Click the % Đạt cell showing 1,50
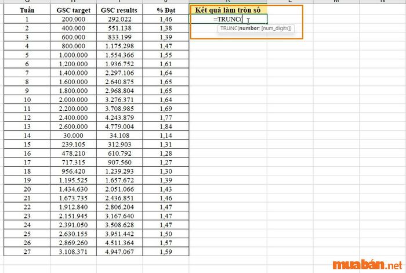The image size is (406, 273). click(x=166, y=234)
